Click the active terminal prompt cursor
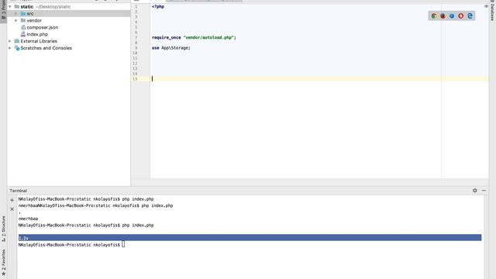The height and width of the screenshot is (279, 496). click(x=123, y=244)
